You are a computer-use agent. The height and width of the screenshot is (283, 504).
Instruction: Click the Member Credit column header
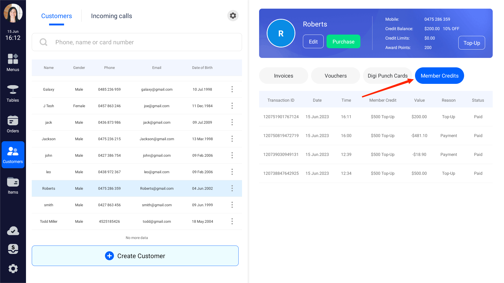(383, 100)
